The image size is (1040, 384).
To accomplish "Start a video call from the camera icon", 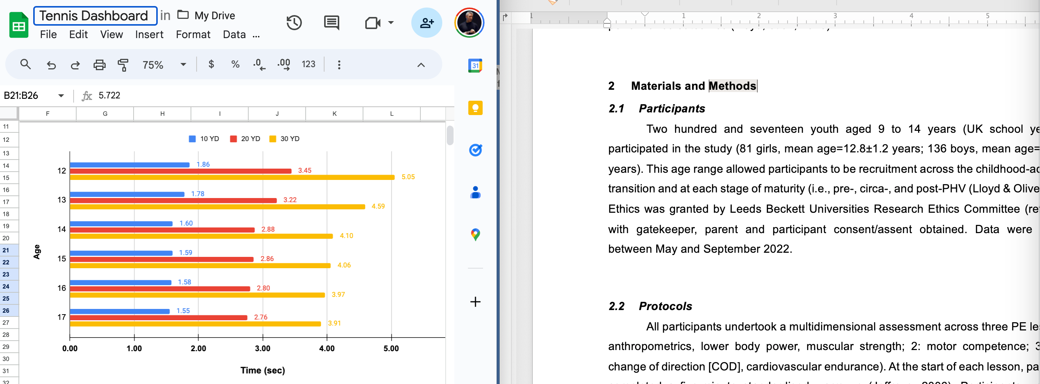I will (x=372, y=23).
